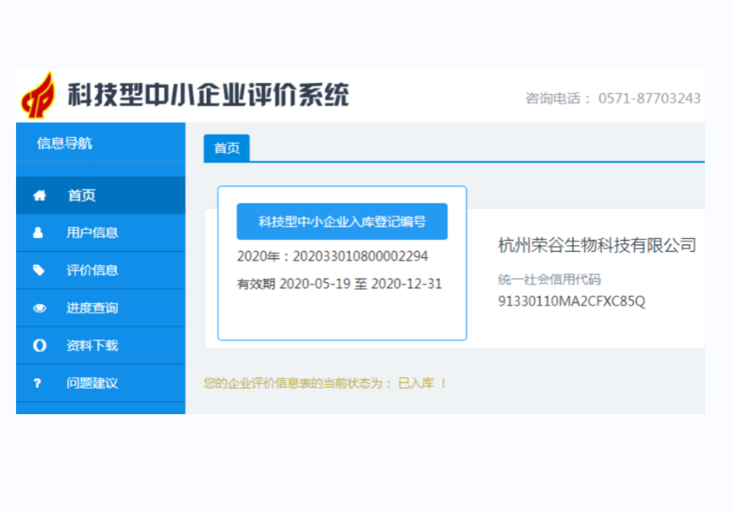731x511 pixels.
Task: Open 问题建议 in the sidebar menu
Action: [101, 383]
